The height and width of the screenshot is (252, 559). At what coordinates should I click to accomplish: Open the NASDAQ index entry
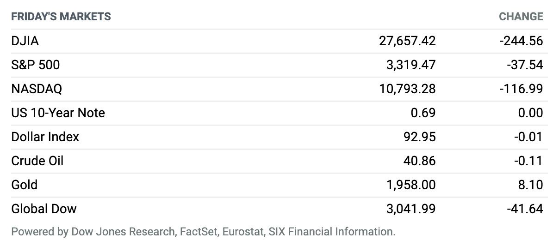(37, 89)
